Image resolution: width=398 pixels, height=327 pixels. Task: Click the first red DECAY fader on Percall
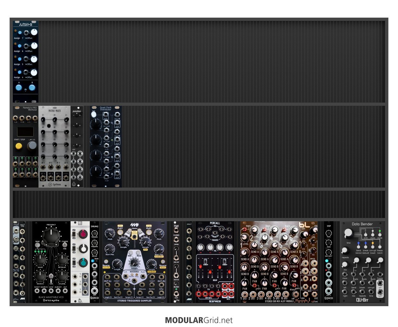coord(201,266)
